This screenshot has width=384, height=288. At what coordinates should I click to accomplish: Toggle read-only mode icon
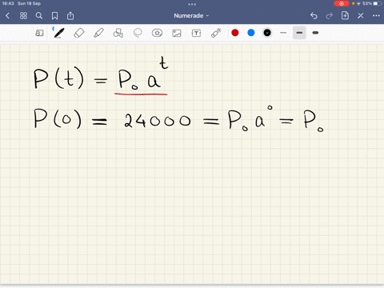point(39,33)
